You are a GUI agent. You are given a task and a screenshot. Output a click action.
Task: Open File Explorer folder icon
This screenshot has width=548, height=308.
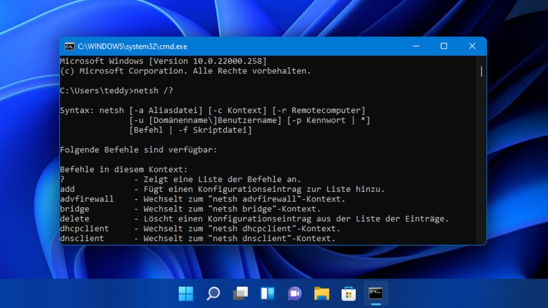point(322,293)
